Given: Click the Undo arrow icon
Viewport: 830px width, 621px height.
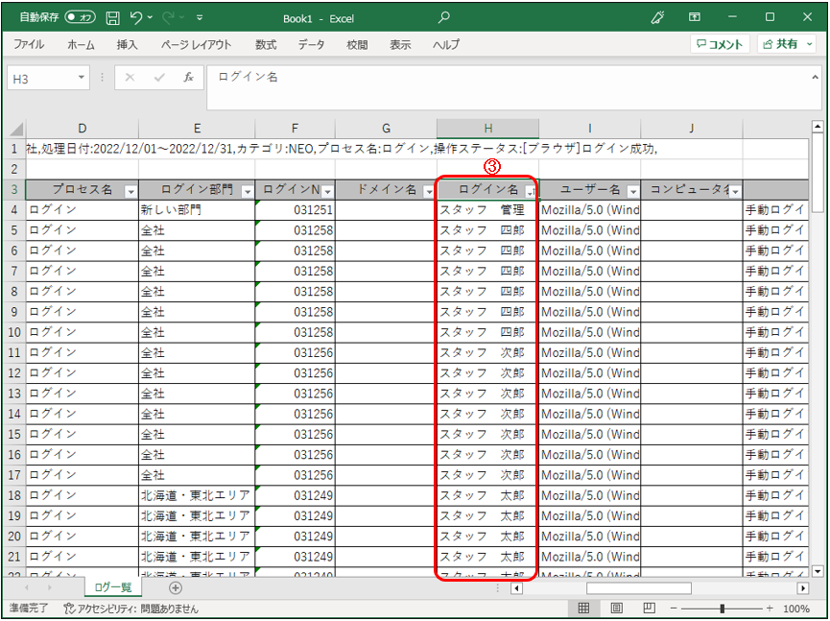Looking at the screenshot, I should click(136, 17).
